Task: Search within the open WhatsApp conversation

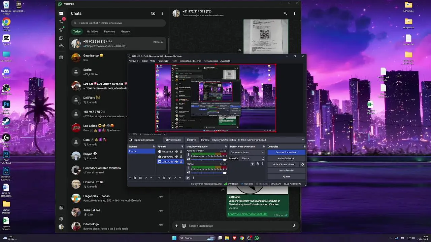Action: (x=285, y=13)
